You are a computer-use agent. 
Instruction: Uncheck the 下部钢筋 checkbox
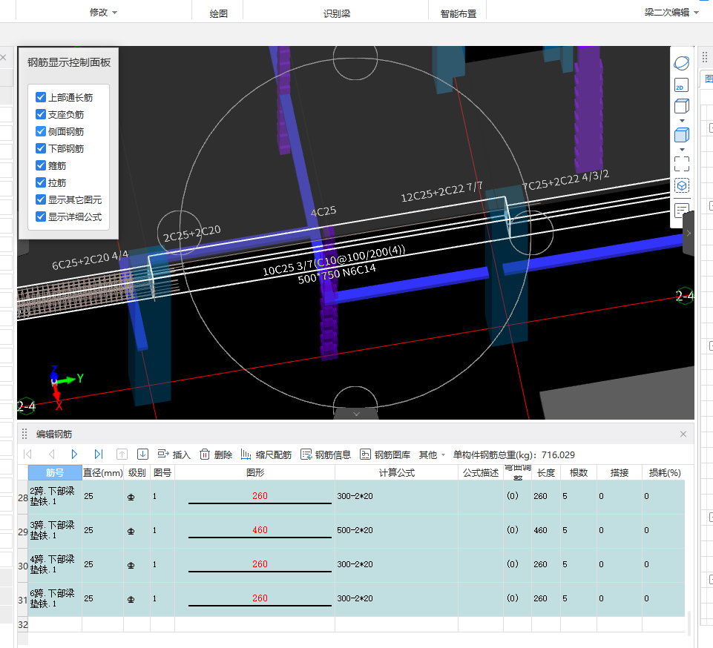41,148
